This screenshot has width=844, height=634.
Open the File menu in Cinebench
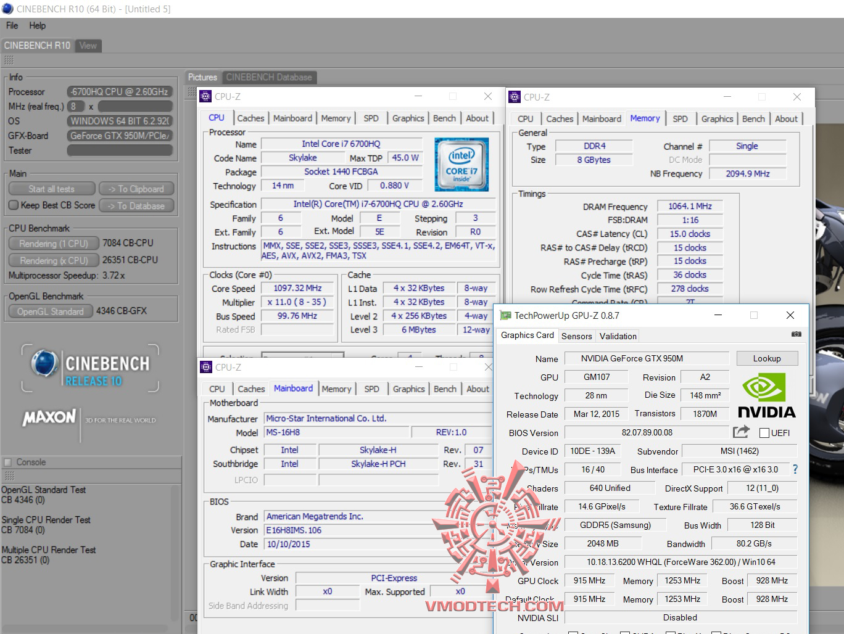pos(12,25)
